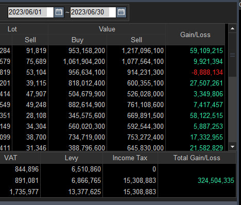Click Levy value 6,510,860
The height and width of the screenshot is (205, 241).
pyautogui.click(x=86, y=169)
